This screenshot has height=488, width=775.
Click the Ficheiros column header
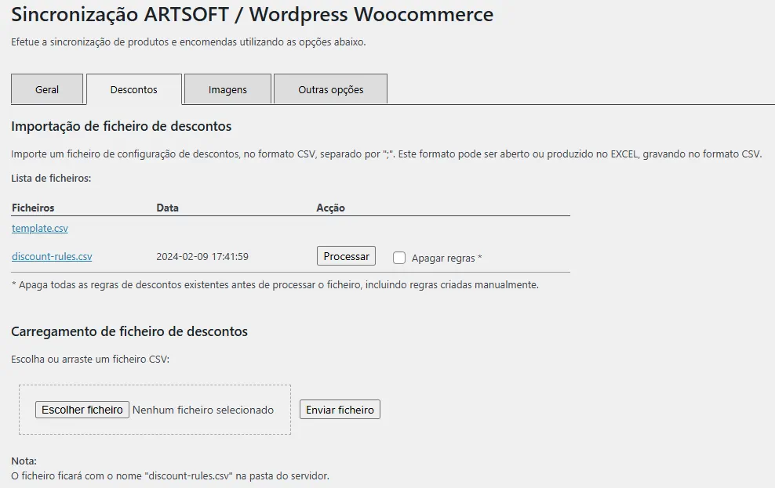tap(33, 208)
